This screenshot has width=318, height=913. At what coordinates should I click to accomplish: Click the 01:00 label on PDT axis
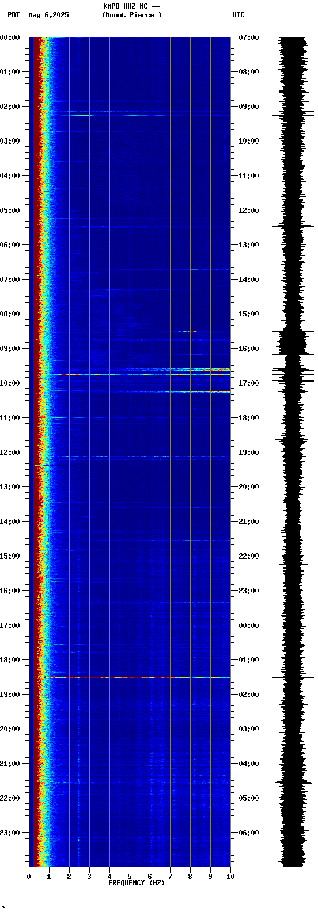tap(10, 72)
